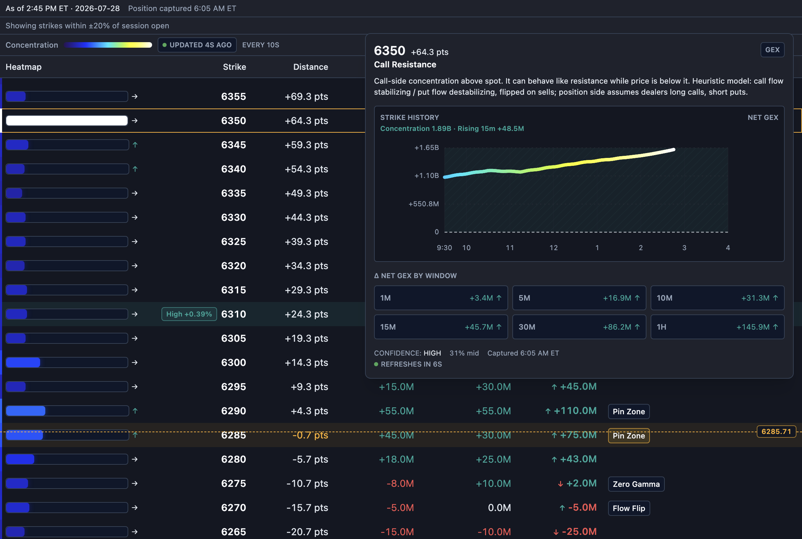
Task: Click the NET GEX label in chart header
Action: click(x=763, y=117)
